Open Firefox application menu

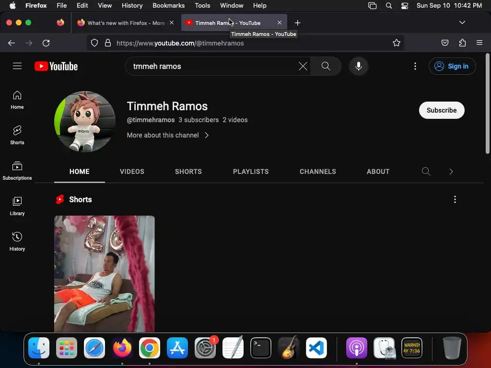[x=479, y=43]
